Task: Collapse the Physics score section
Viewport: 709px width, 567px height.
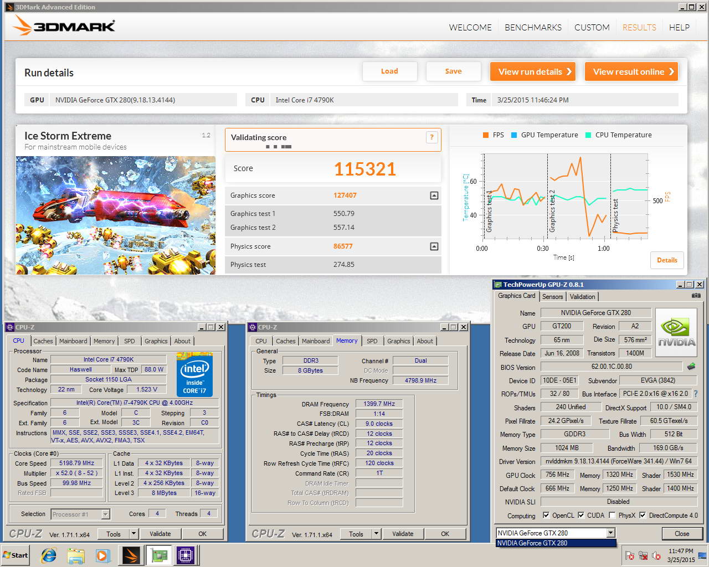Action: 434,246
